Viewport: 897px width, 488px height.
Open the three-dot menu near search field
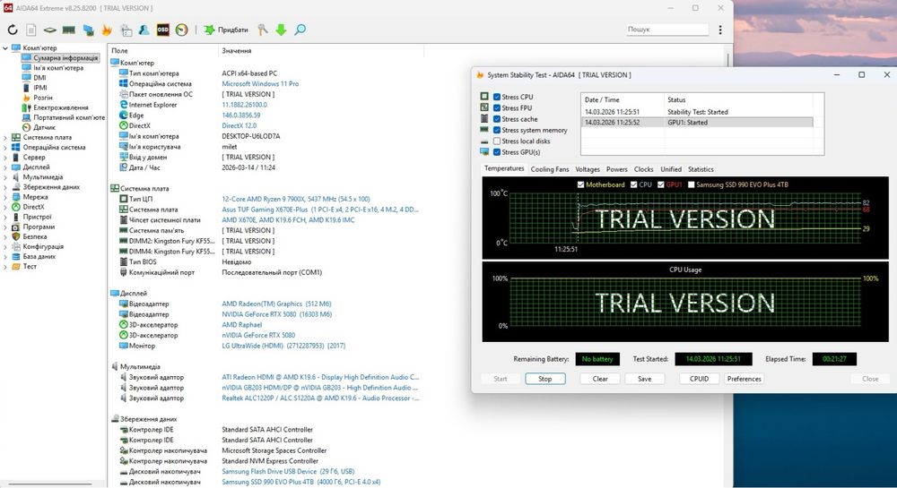click(720, 30)
